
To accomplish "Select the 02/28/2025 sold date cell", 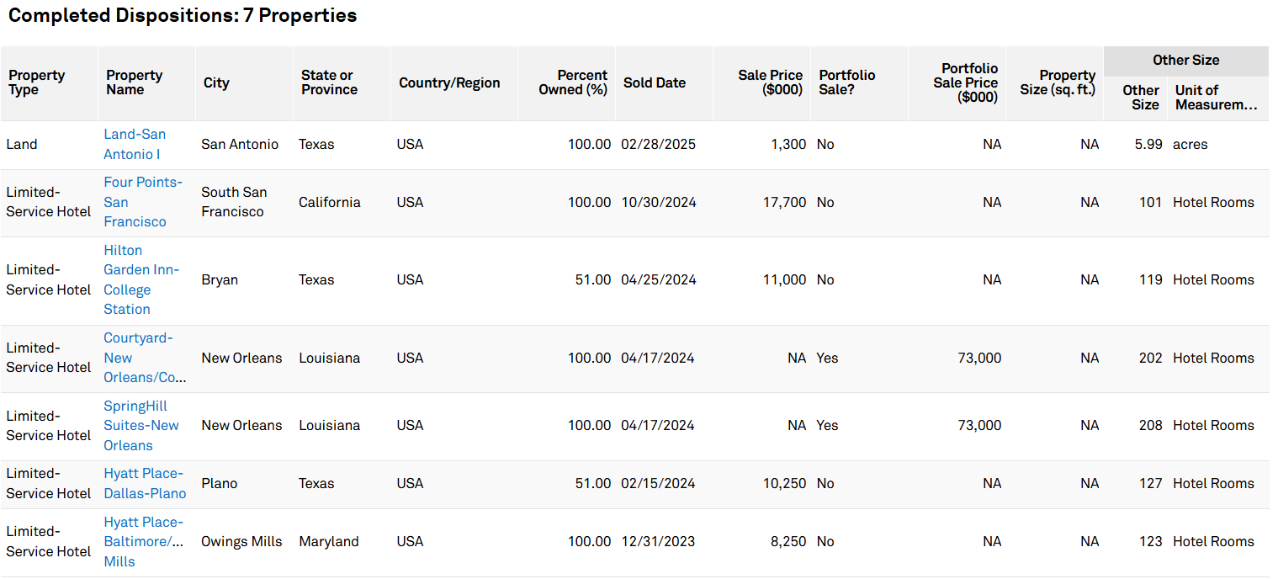I will [658, 144].
